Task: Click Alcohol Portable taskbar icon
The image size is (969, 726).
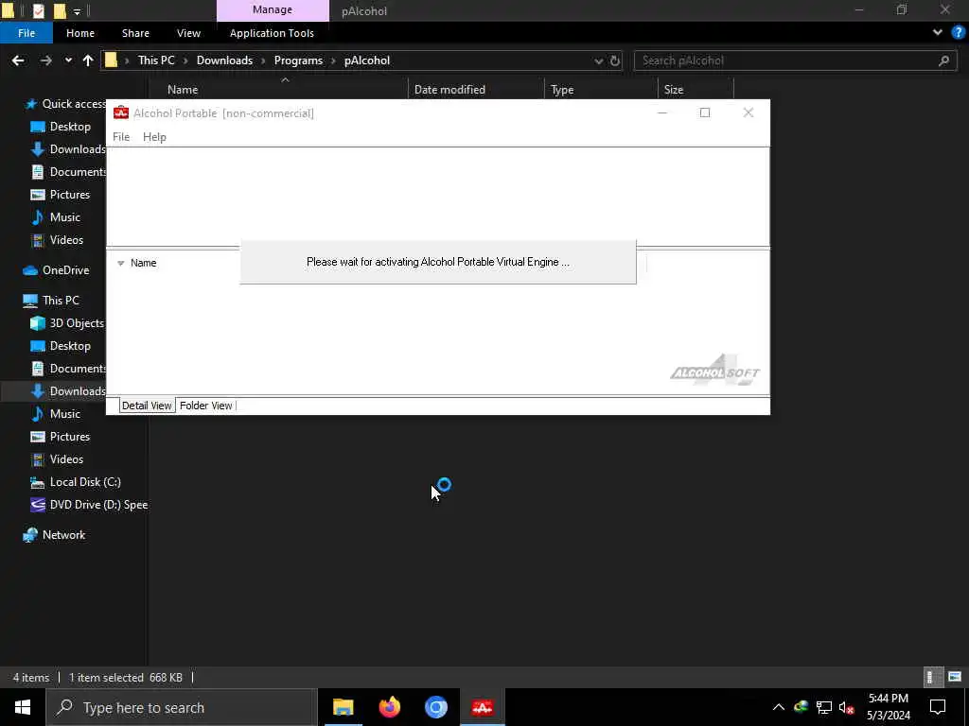Action: tap(482, 707)
